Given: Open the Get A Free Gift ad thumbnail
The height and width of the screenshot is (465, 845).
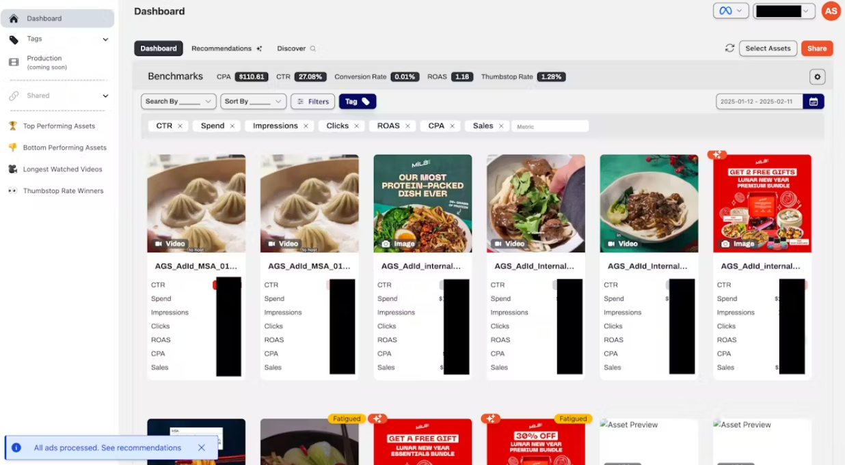Looking at the screenshot, I should coord(422,442).
